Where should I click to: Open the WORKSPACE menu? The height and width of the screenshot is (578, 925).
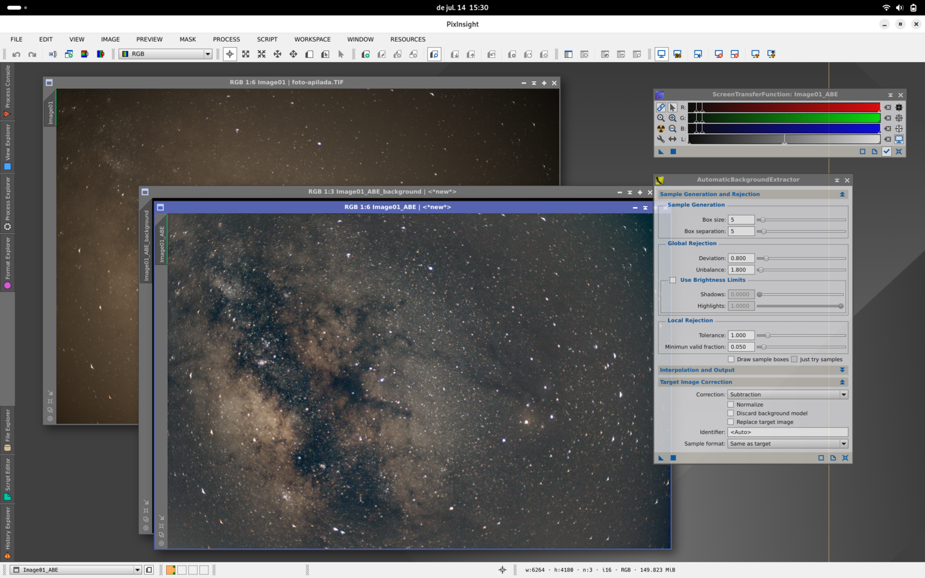tap(313, 39)
